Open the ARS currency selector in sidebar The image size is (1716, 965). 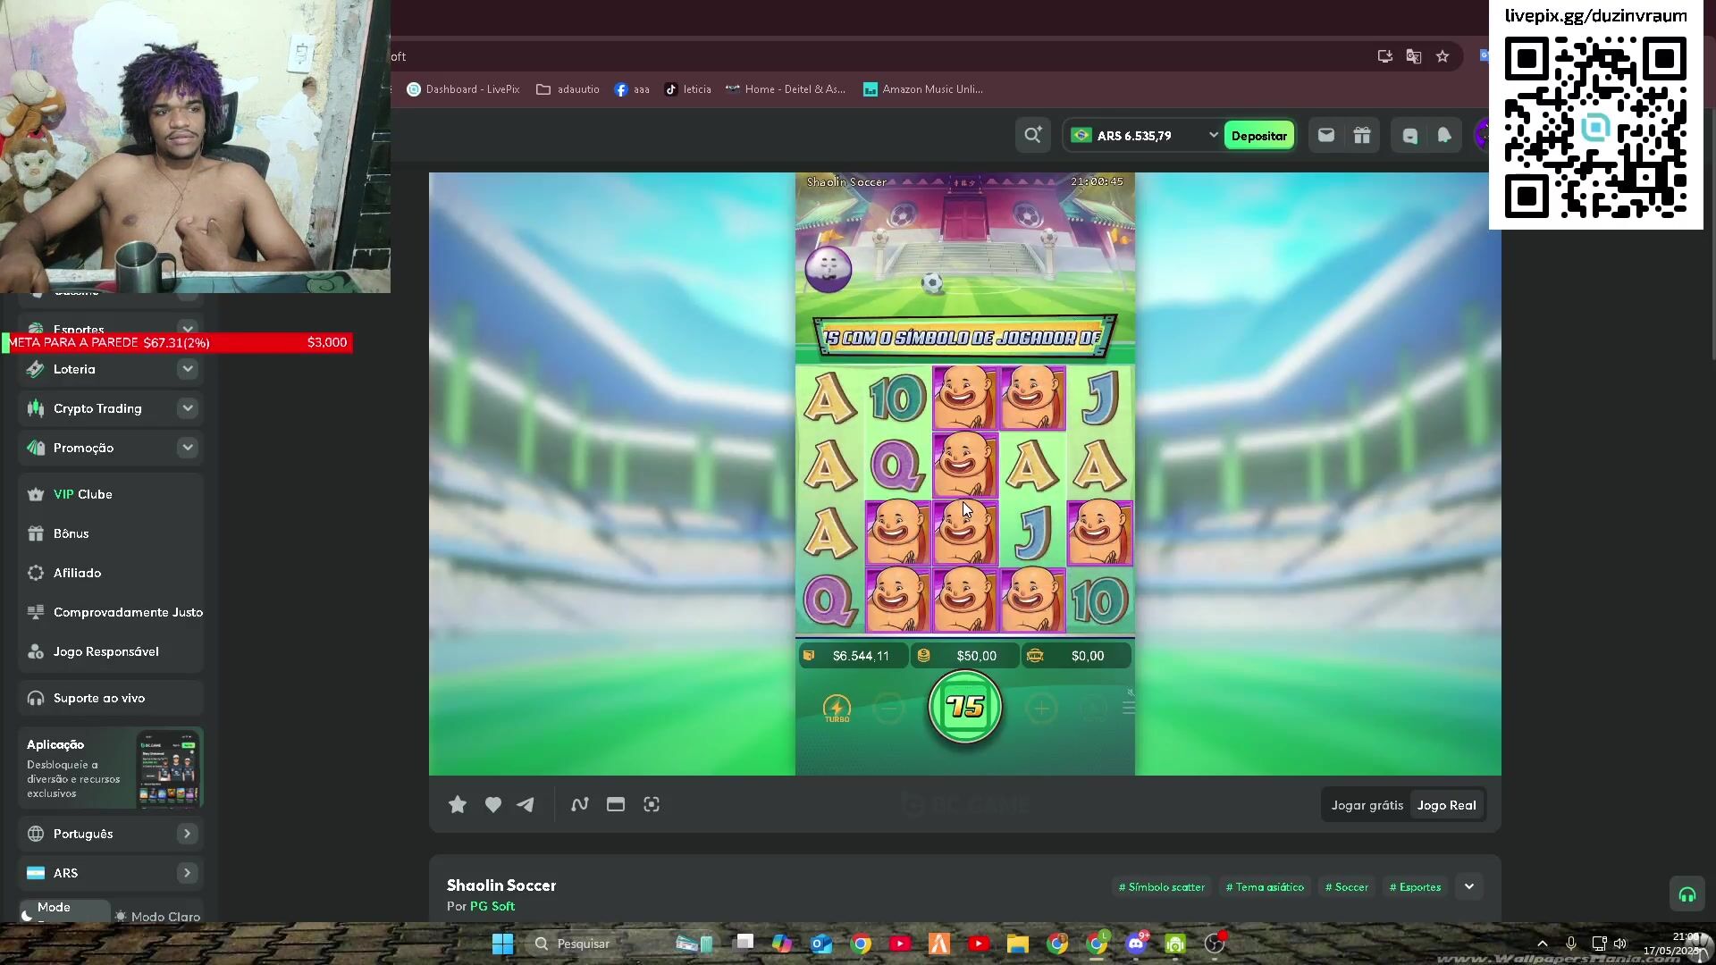point(111,873)
